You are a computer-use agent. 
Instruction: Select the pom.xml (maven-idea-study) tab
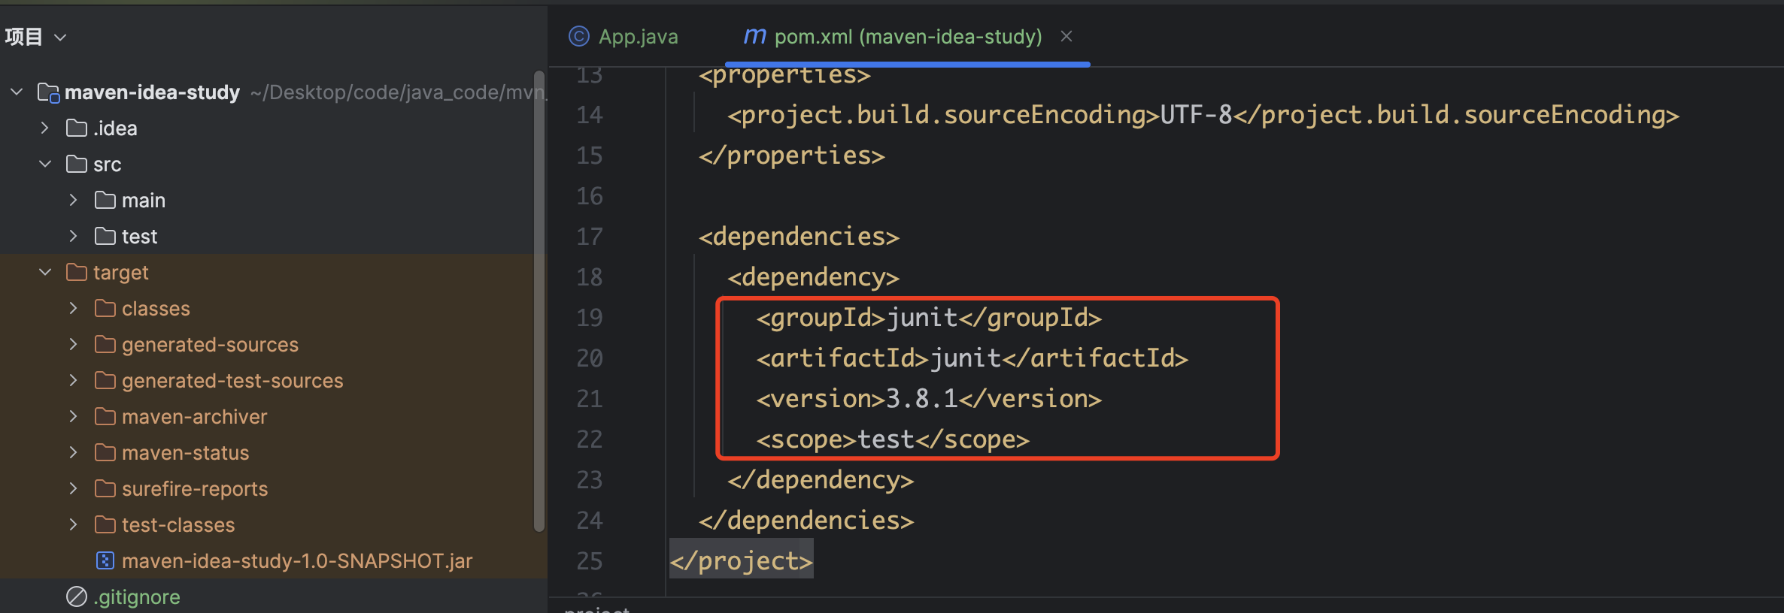907,36
